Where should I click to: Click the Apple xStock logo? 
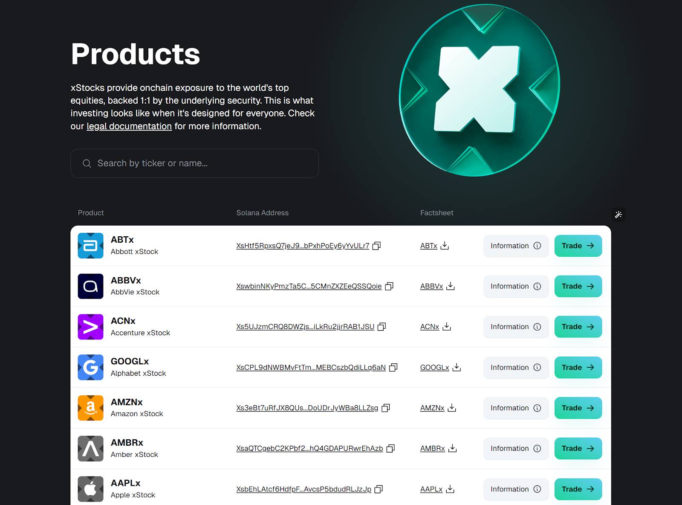[90, 489]
